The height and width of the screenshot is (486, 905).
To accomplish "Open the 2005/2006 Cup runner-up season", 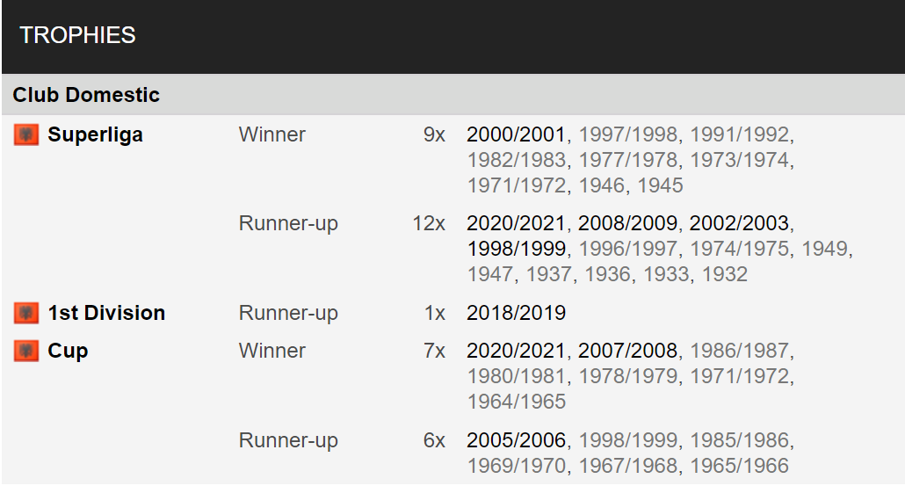I will coord(516,440).
